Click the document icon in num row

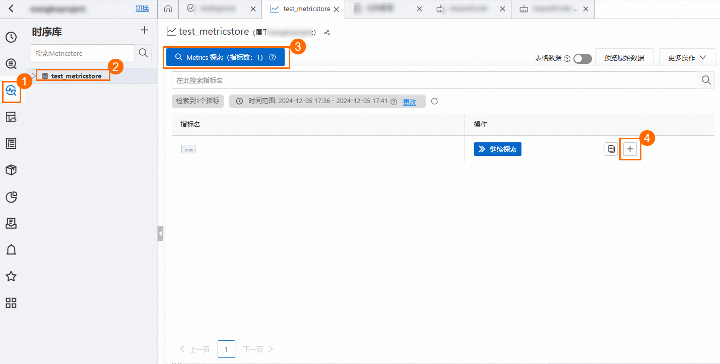coord(611,149)
